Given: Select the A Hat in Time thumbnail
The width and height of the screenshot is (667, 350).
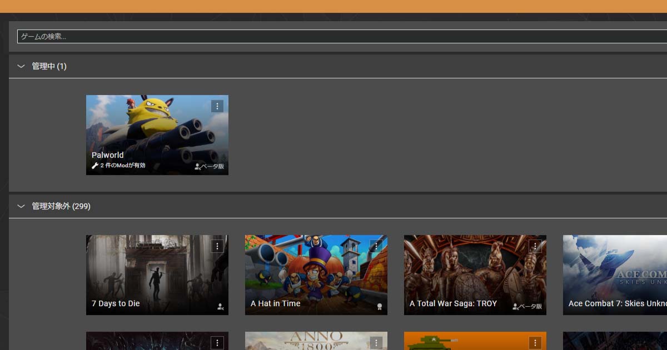Looking at the screenshot, I should coord(316,275).
